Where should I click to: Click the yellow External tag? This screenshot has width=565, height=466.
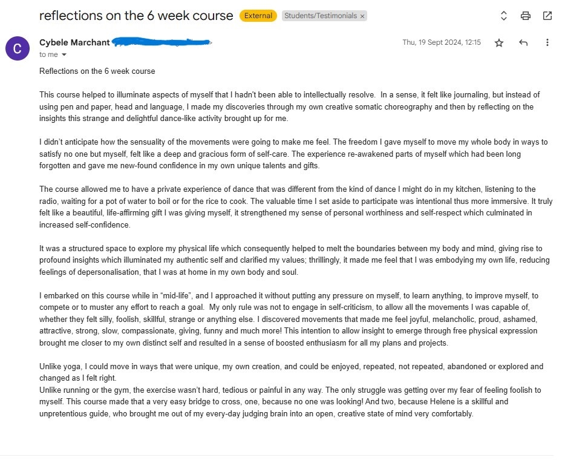258,16
